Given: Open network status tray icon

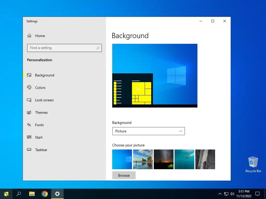Looking at the screenshot, I should [226, 194].
